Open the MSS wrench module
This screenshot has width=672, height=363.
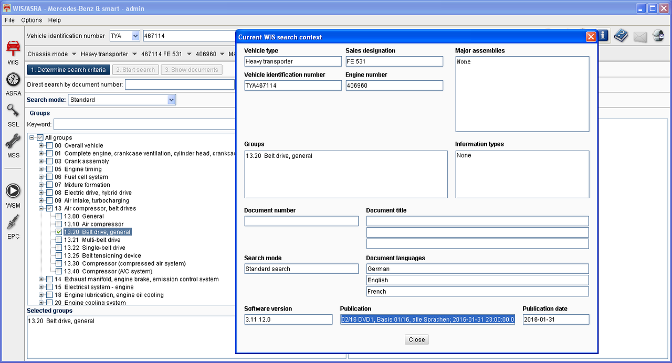tap(13, 146)
